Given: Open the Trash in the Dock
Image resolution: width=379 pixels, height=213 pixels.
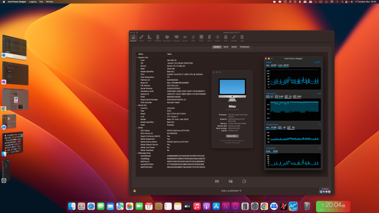Looking at the screenshot, I should 307,206.
